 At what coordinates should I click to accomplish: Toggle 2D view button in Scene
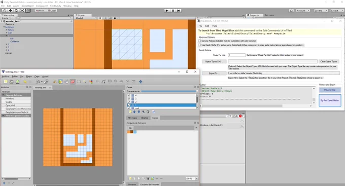point(99,18)
